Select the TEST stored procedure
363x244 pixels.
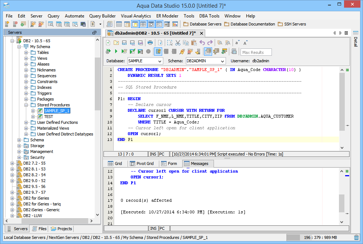click(48, 117)
